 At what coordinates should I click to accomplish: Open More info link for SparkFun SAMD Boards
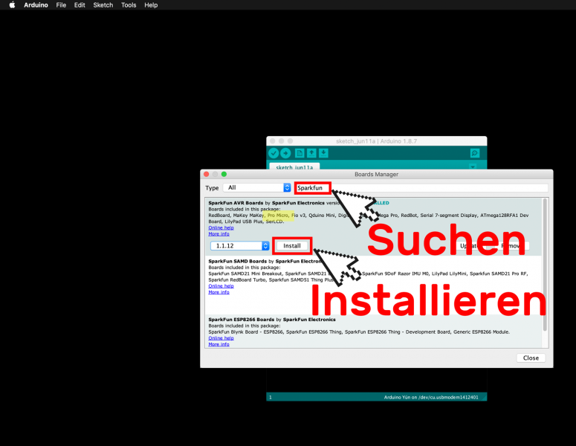click(x=219, y=292)
